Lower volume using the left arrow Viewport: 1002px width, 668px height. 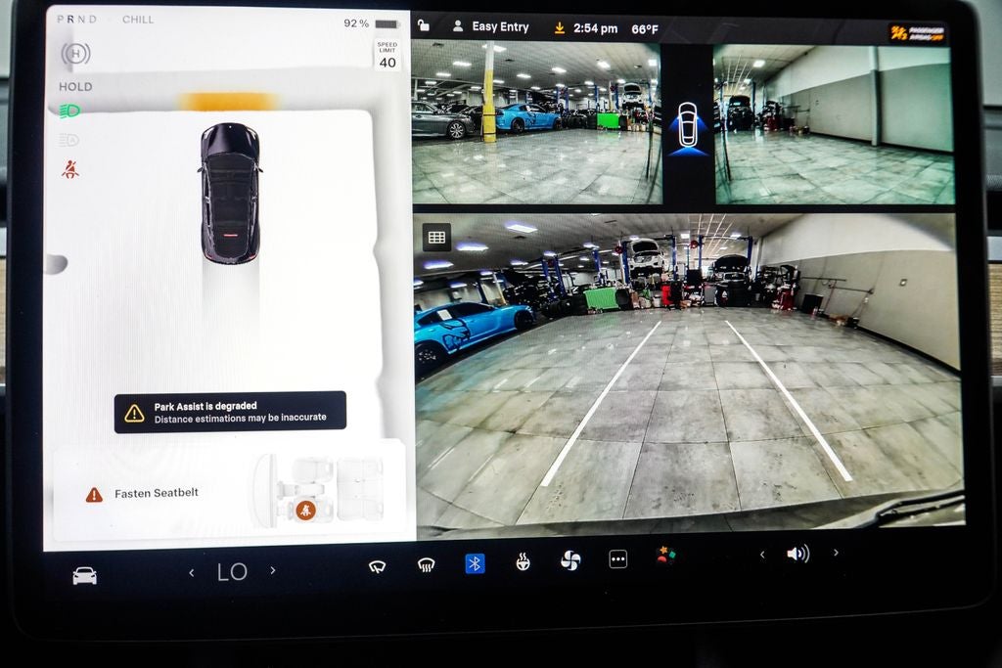pyautogui.click(x=762, y=555)
